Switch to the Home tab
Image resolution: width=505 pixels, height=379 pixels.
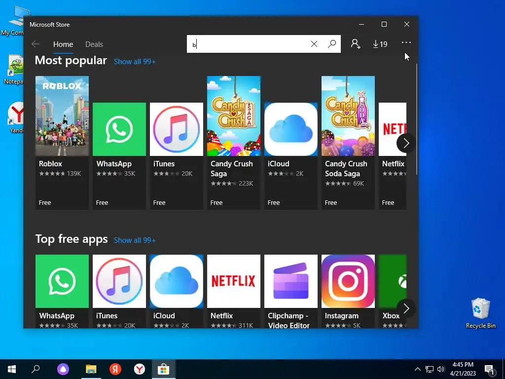[x=63, y=44]
